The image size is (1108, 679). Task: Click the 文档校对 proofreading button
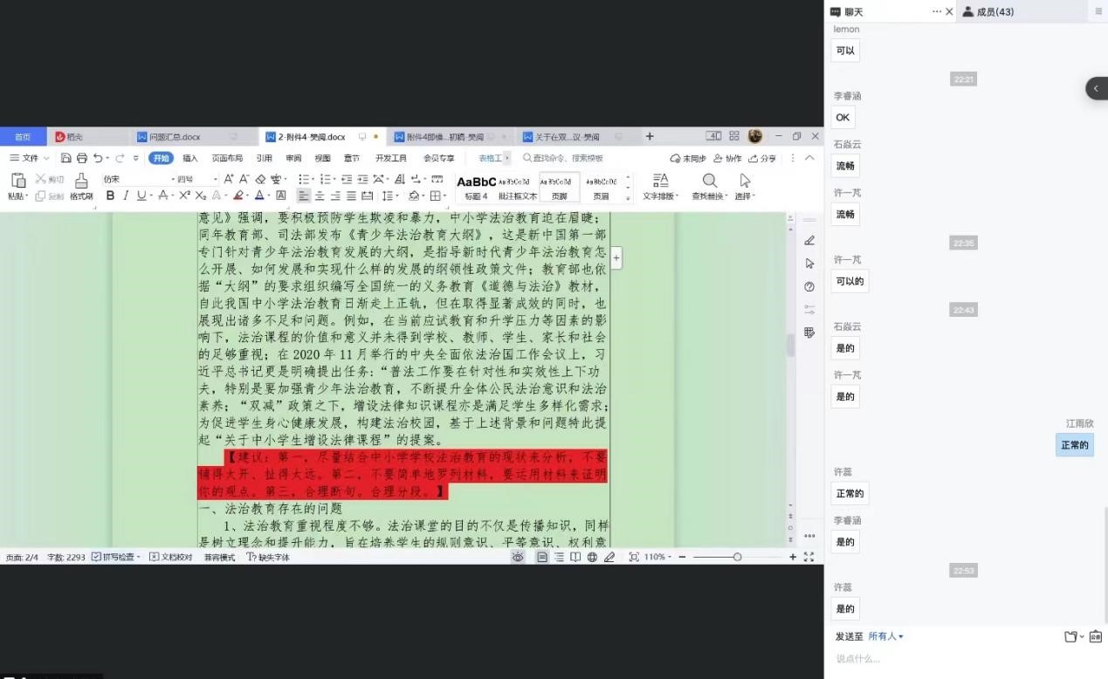pyautogui.click(x=170, y=557)
